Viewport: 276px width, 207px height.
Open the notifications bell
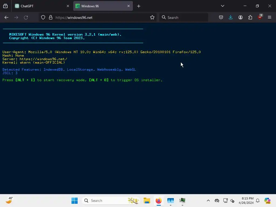point(258,201)
